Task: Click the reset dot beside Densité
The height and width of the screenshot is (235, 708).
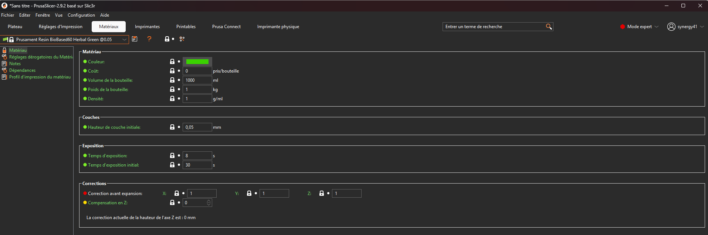Action: click(179, 98)
